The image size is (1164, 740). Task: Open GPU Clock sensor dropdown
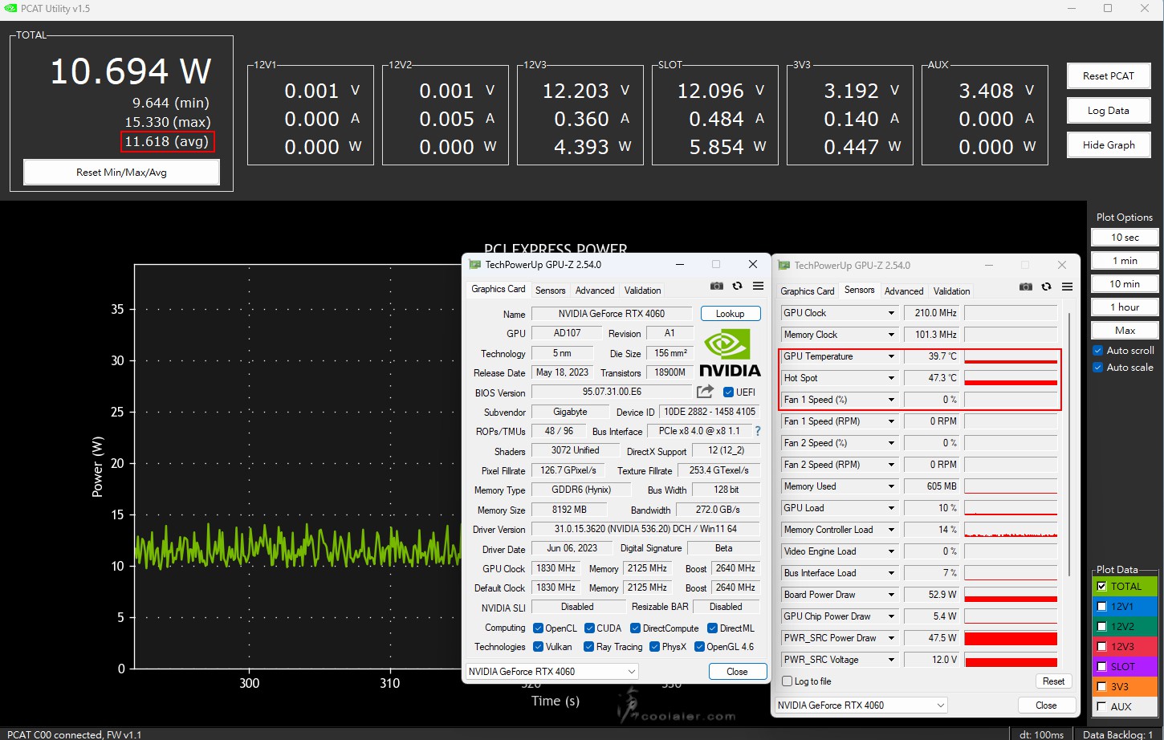891,313
